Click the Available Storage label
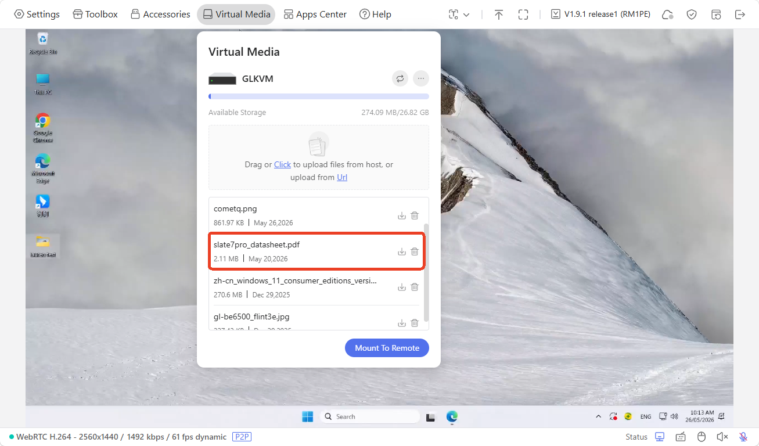The height and width of the screenshot is (446, 759). tap(237, 113)
